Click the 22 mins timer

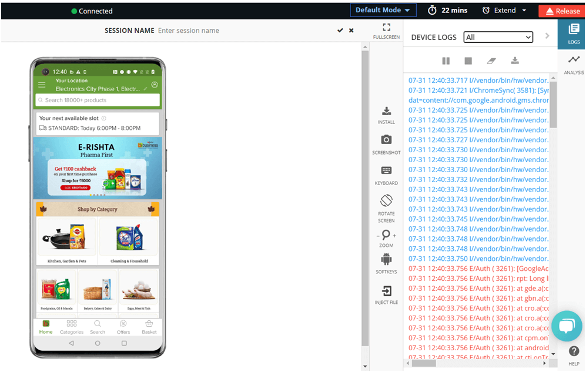click(x=448, y=11)
